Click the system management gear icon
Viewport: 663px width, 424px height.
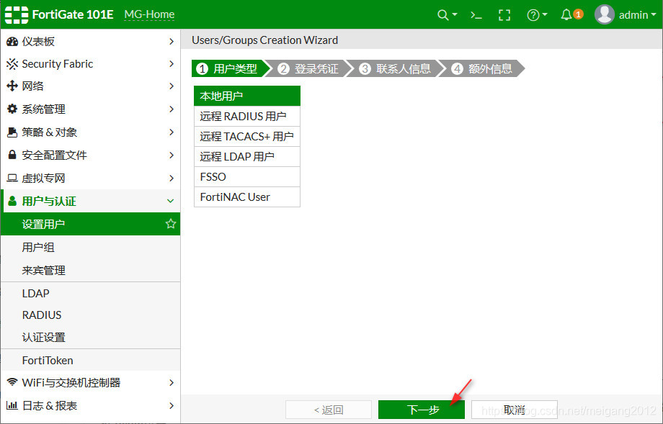(12, 109)
